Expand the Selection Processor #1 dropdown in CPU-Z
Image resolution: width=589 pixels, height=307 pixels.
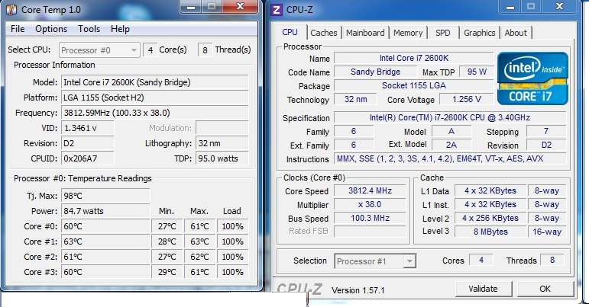tap(375, 261)
